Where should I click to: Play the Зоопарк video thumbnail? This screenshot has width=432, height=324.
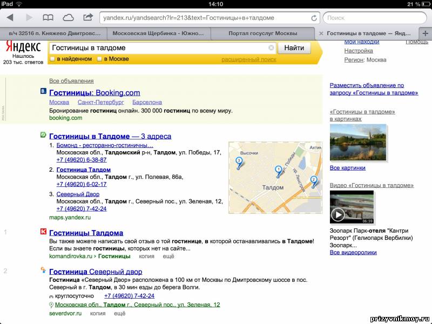(338, 214)
